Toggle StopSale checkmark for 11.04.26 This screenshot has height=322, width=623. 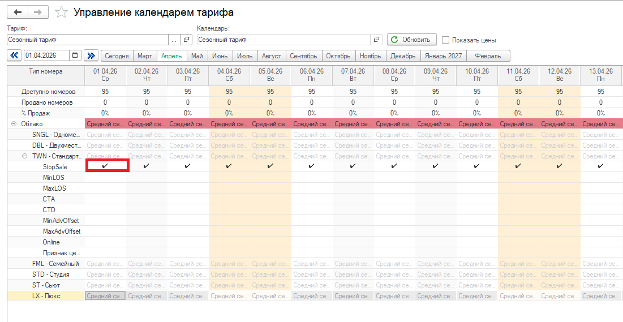click(518, 166)
